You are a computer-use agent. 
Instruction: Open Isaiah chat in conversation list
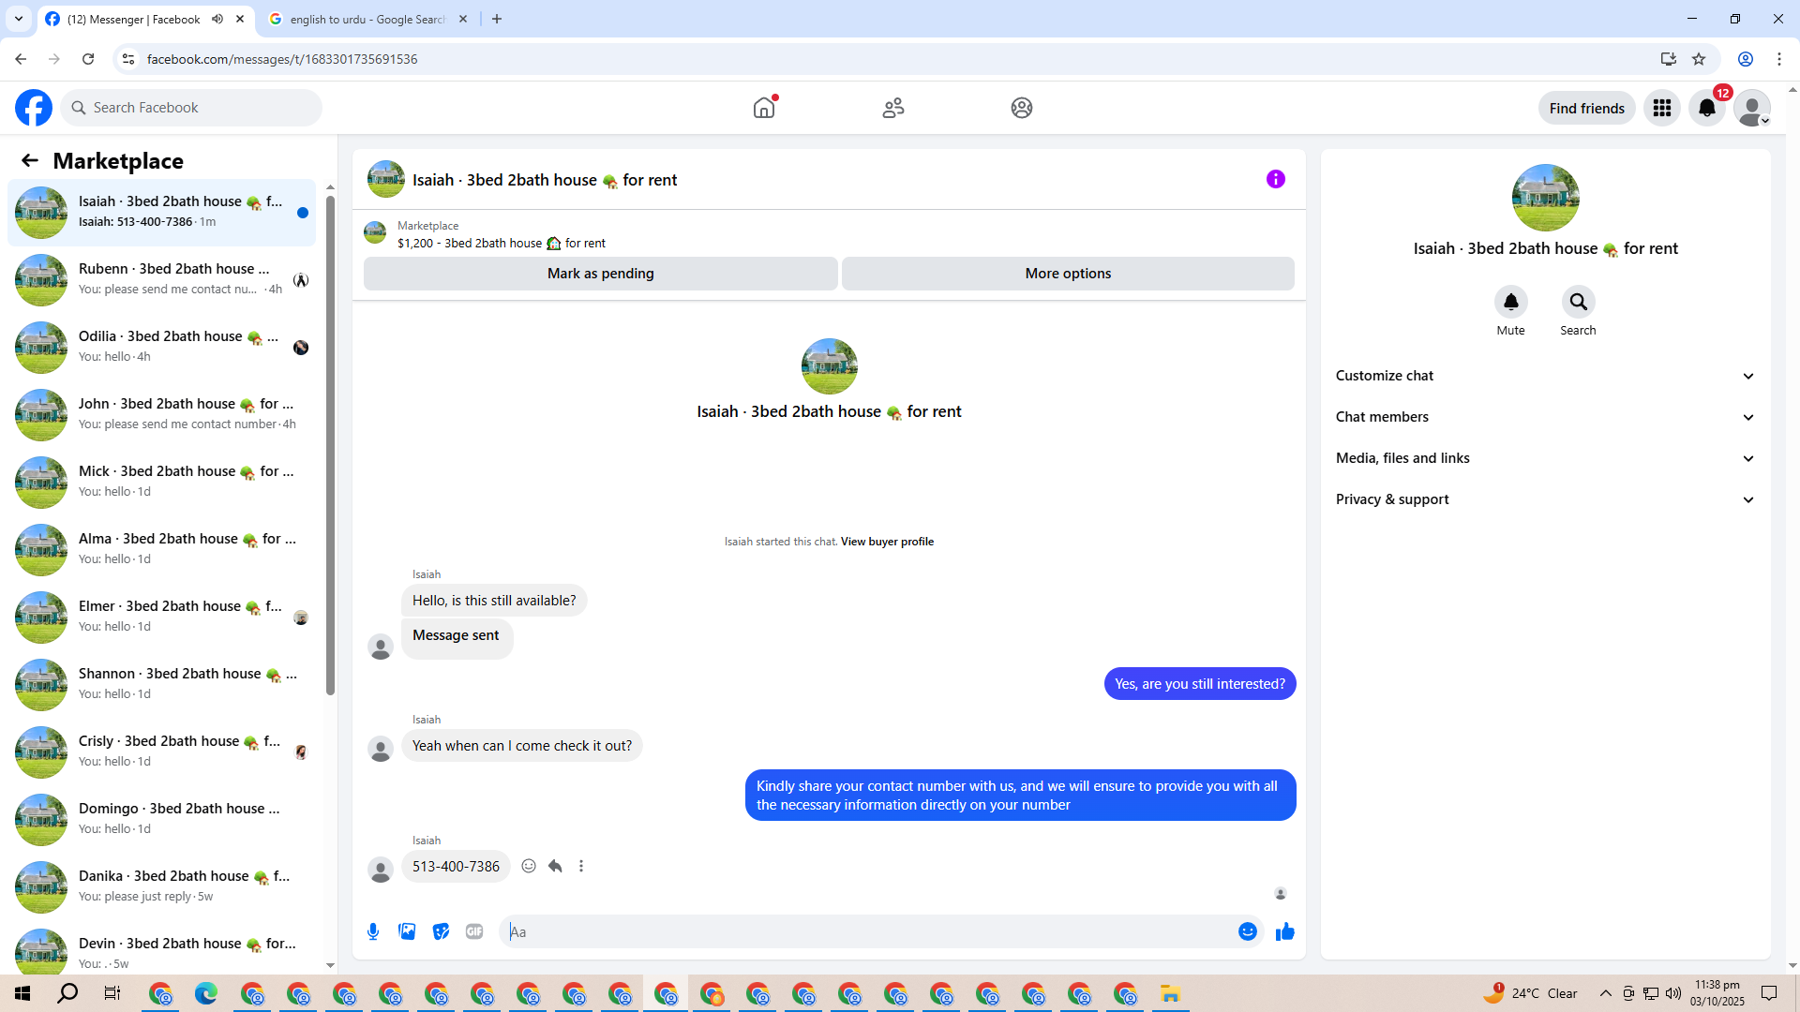[x=162, y=213]
